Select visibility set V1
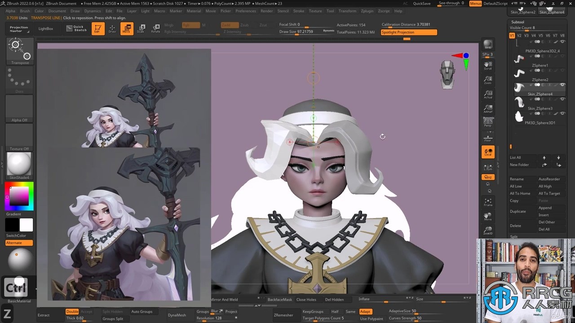Screen dimensions: 575x323 pyautogui.click(x=512, y=35)
